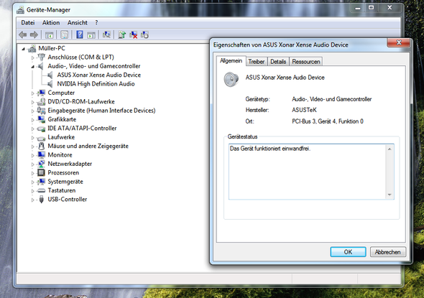
Task: Expand the Netzwerkadapter node
Action: tap(33, 164)
